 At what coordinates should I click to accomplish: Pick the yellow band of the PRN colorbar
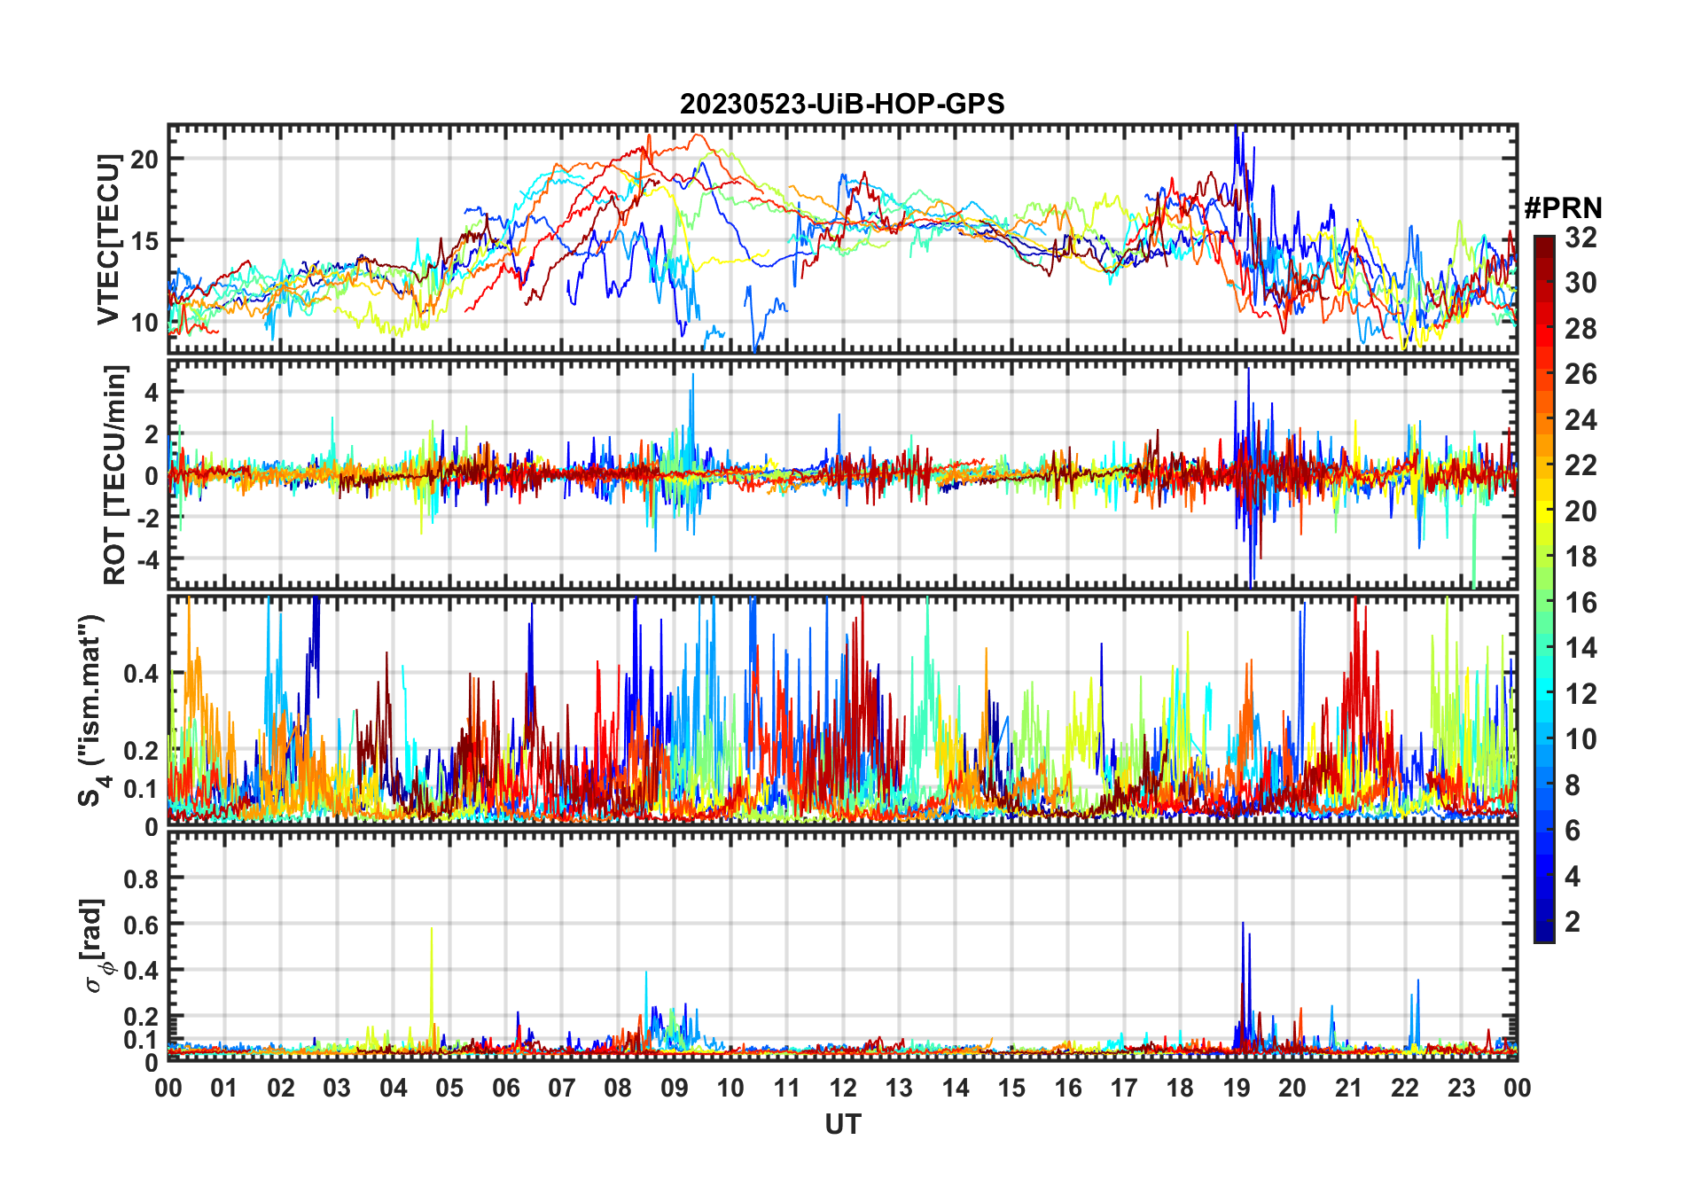pyautogui.click(x=1543, y=499)
